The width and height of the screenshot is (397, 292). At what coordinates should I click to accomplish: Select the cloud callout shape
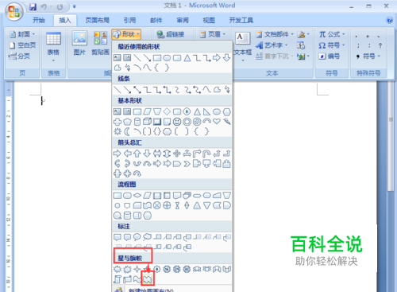click(x=147, y=237)
